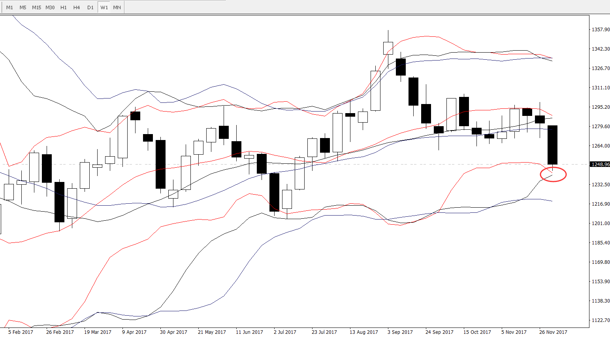
Task: Switch chart to M1 timeframe
Action: [x=9, y=8]
